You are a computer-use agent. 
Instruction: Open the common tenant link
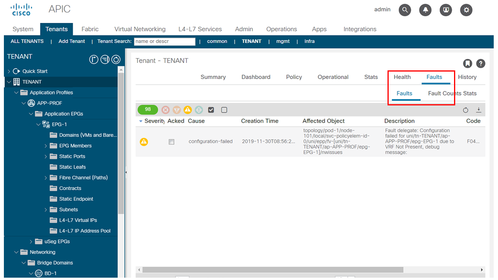(x=217, y=41)
